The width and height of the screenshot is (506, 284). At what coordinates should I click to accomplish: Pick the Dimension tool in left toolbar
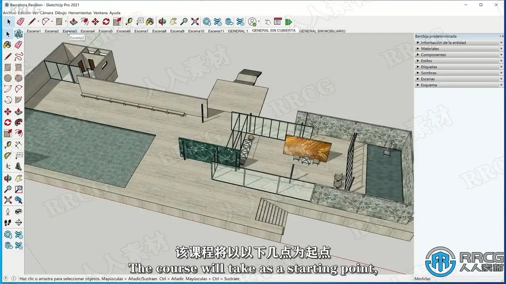coord(19,145)
